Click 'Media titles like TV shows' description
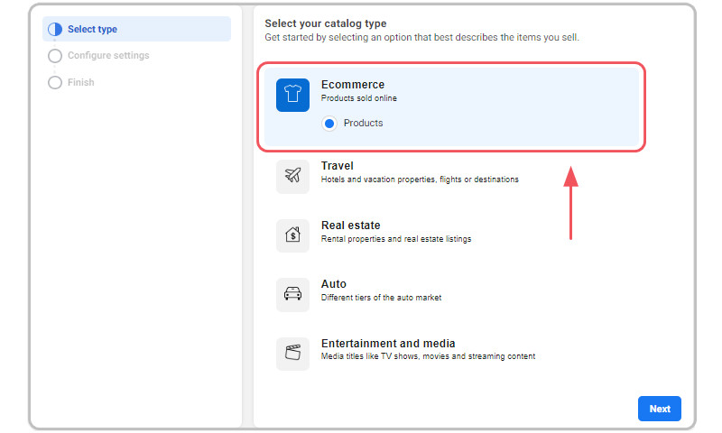The width and height of the screenshot is (722, 433). pyautogui.click(x=428, y=356)
